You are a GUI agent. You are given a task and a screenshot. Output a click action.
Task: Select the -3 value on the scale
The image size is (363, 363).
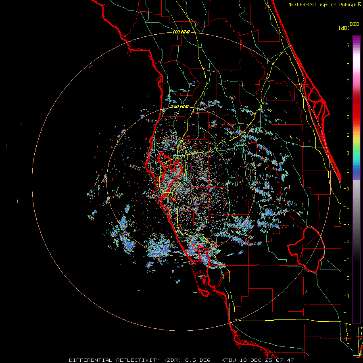346,225
